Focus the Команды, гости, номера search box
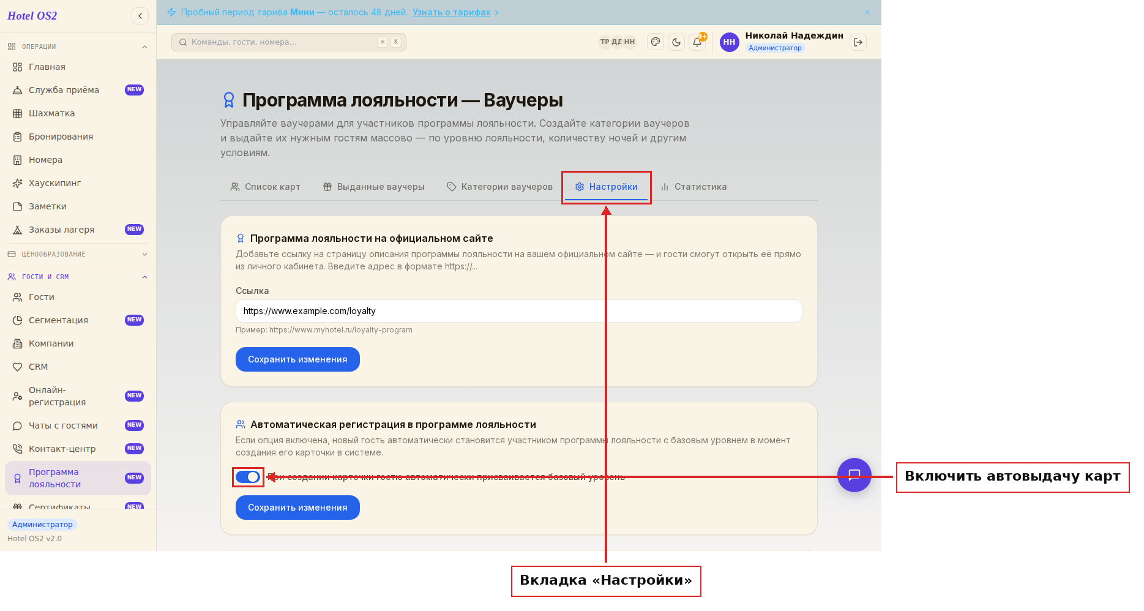The width and height of the screenshot is (1144, 611). pyautogui.click(x=289, y=42)
